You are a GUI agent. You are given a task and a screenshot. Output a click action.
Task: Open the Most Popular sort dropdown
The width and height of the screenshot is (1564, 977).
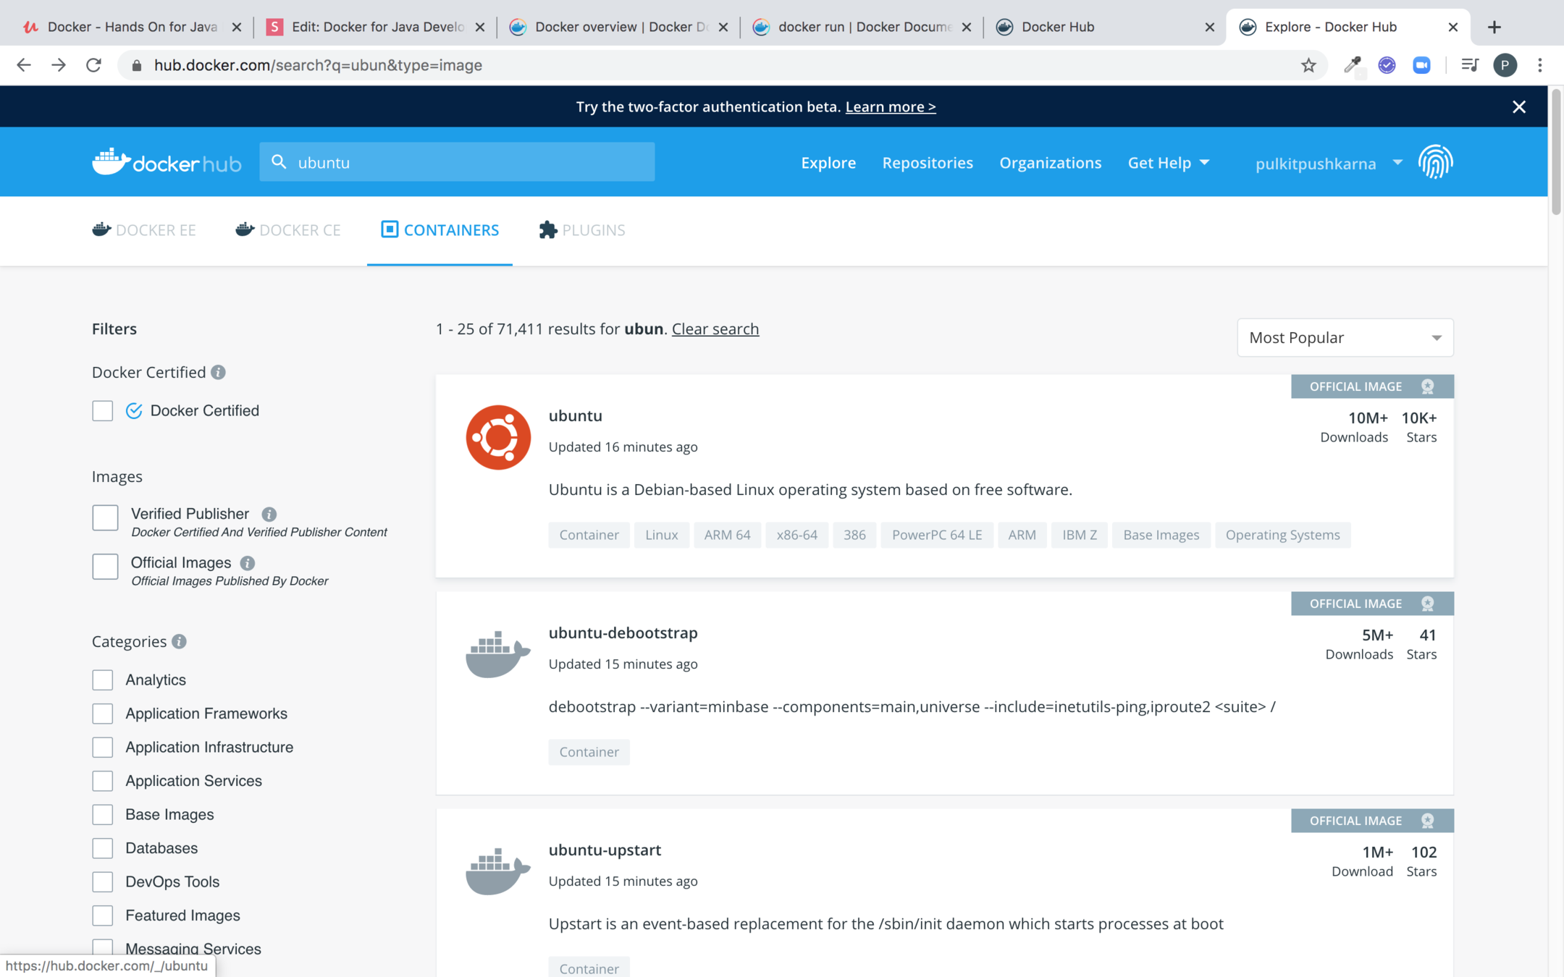coord(1345,337)
